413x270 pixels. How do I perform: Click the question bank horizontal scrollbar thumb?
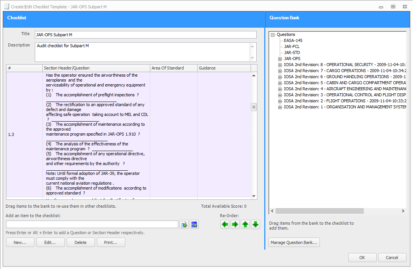(x=319, y=211)
